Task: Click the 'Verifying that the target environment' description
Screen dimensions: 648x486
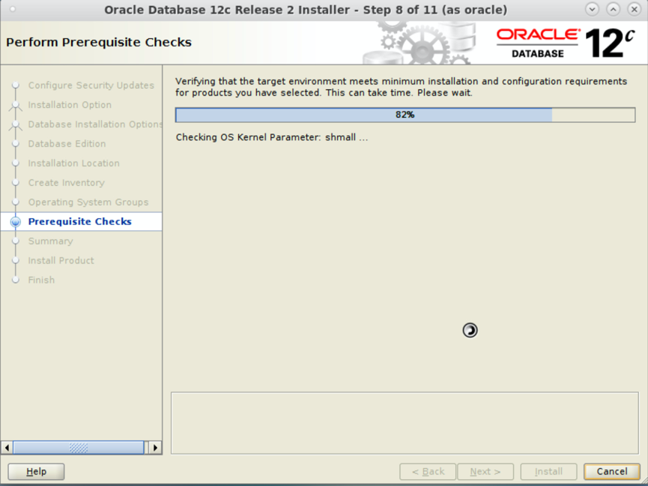Action: click(x=401, y=87)
